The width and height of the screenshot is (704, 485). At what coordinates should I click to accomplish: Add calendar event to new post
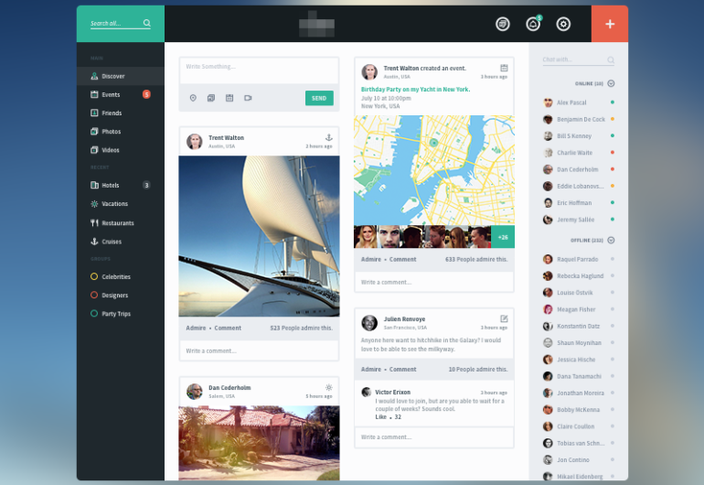pyautogui.click(x=229, y=98)
